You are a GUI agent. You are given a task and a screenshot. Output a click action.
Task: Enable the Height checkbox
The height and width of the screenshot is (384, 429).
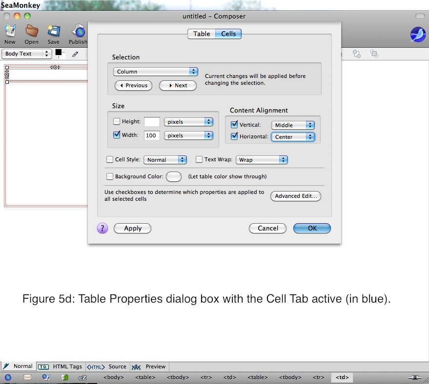coord(117,121)
